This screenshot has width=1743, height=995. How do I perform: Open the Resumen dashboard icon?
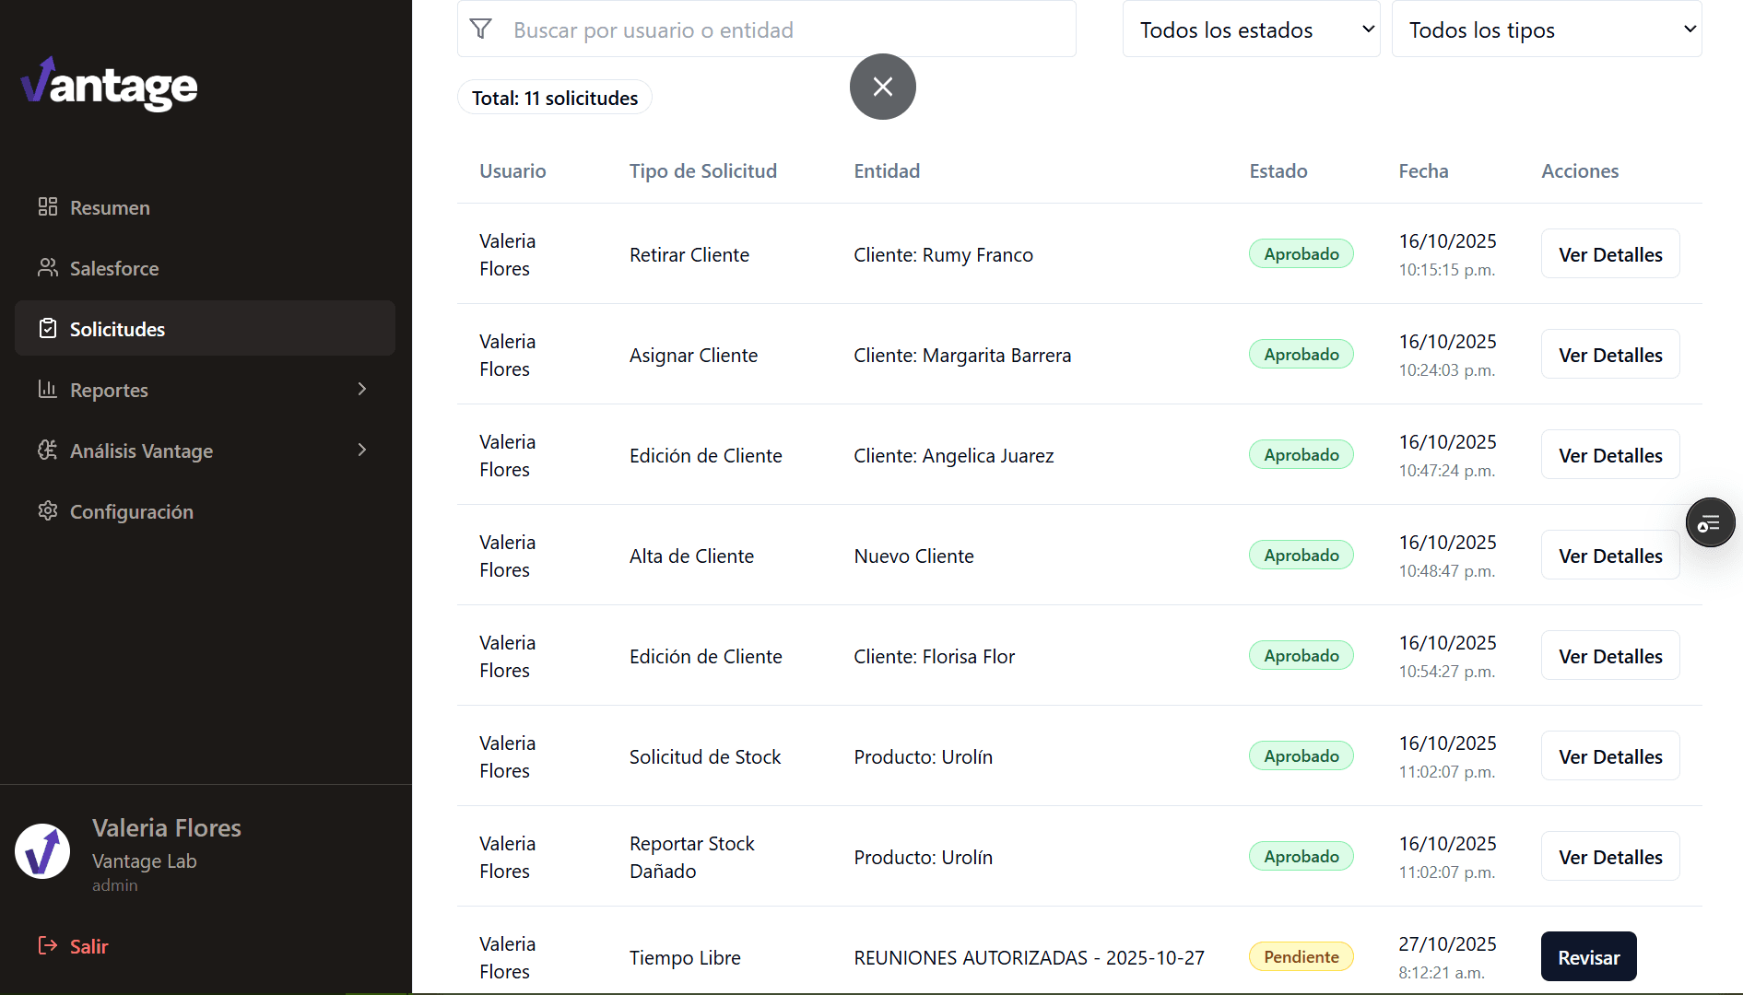coord(48,206)
